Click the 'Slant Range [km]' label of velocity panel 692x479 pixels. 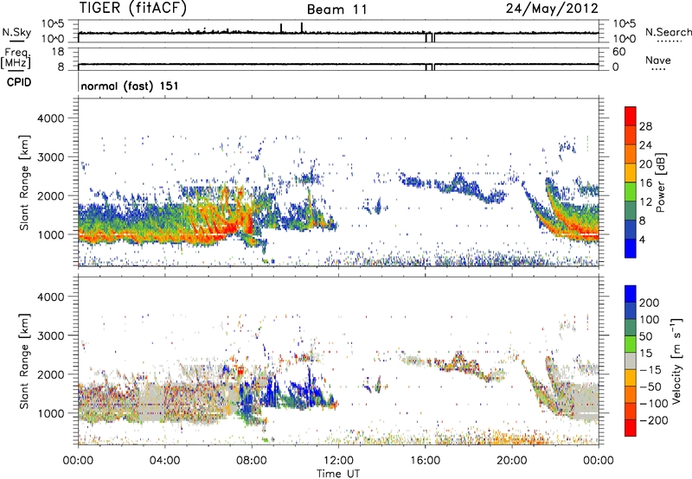pos(24,361)
